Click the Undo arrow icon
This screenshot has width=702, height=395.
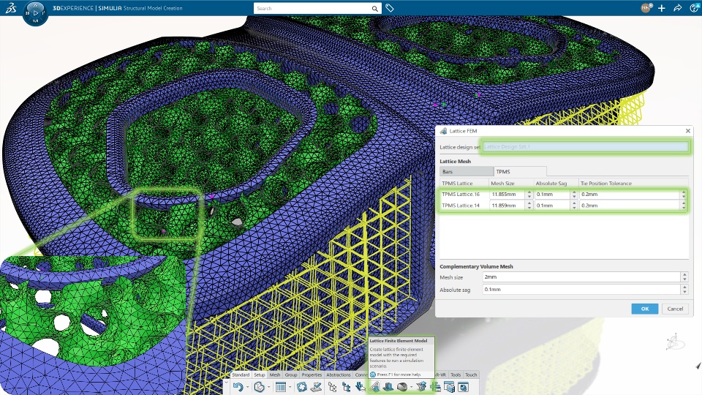click(x=238, y=387)
